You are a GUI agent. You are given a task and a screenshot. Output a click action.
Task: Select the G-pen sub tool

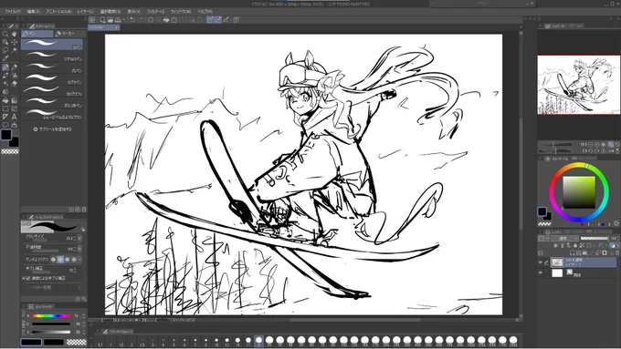click(52, 45)
